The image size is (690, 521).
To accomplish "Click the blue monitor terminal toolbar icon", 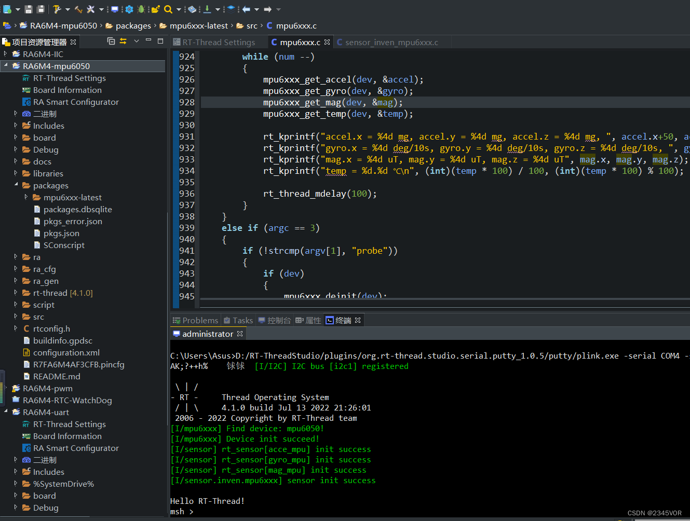I will tap(115, 9).
